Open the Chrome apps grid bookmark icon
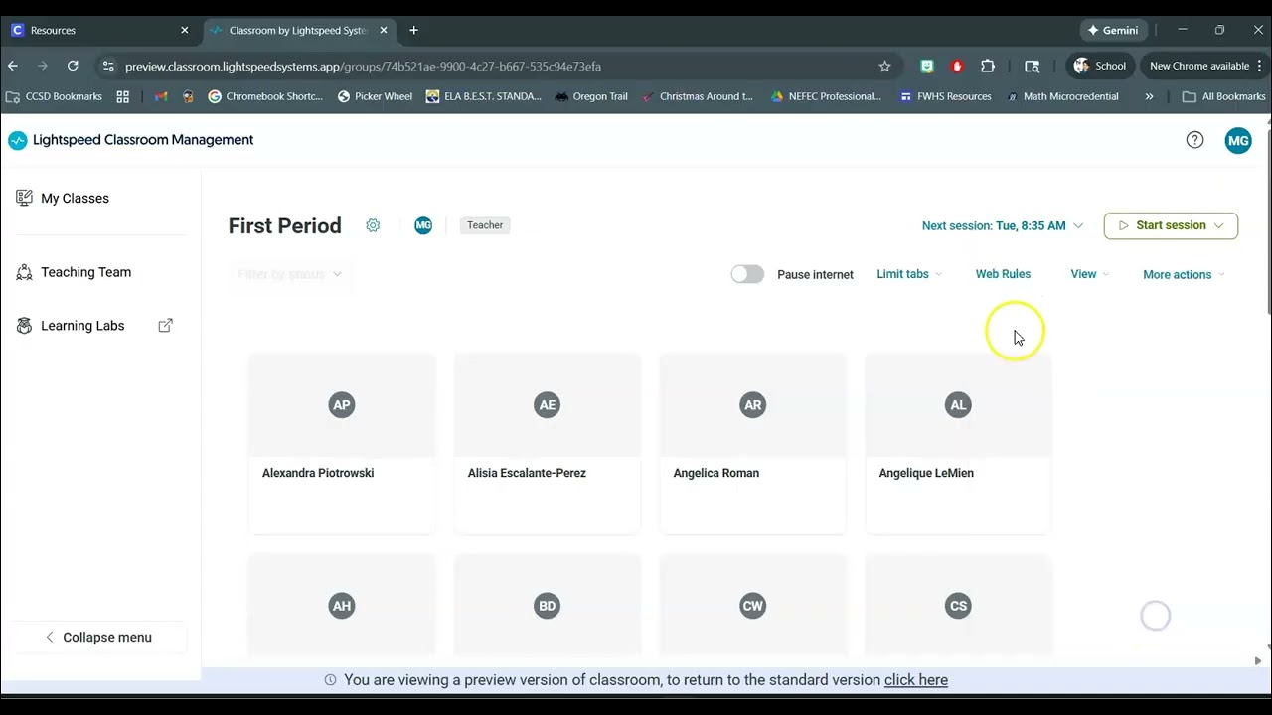1272x715 pixels. click(x=123, y=96)
